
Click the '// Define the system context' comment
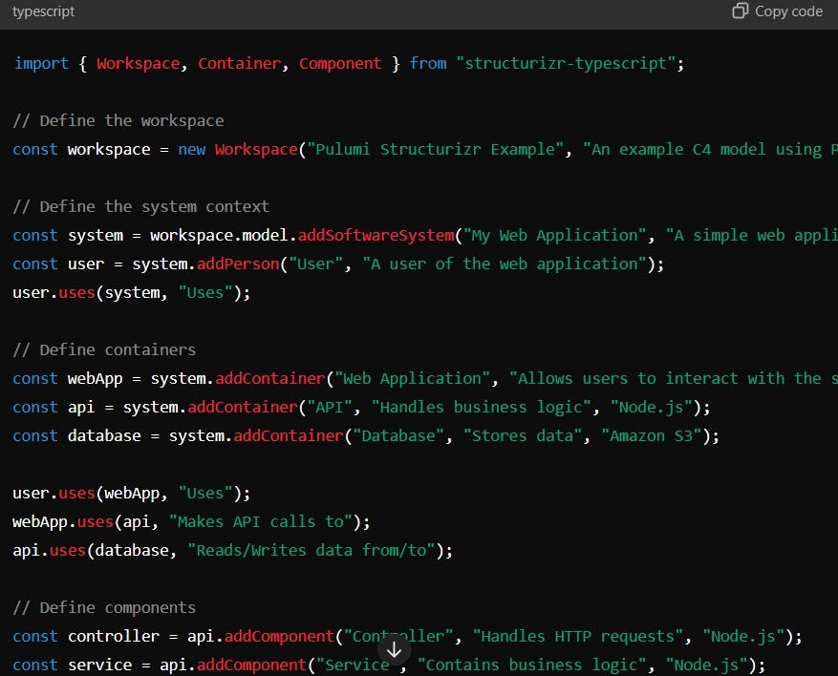[x=141, y=207]
